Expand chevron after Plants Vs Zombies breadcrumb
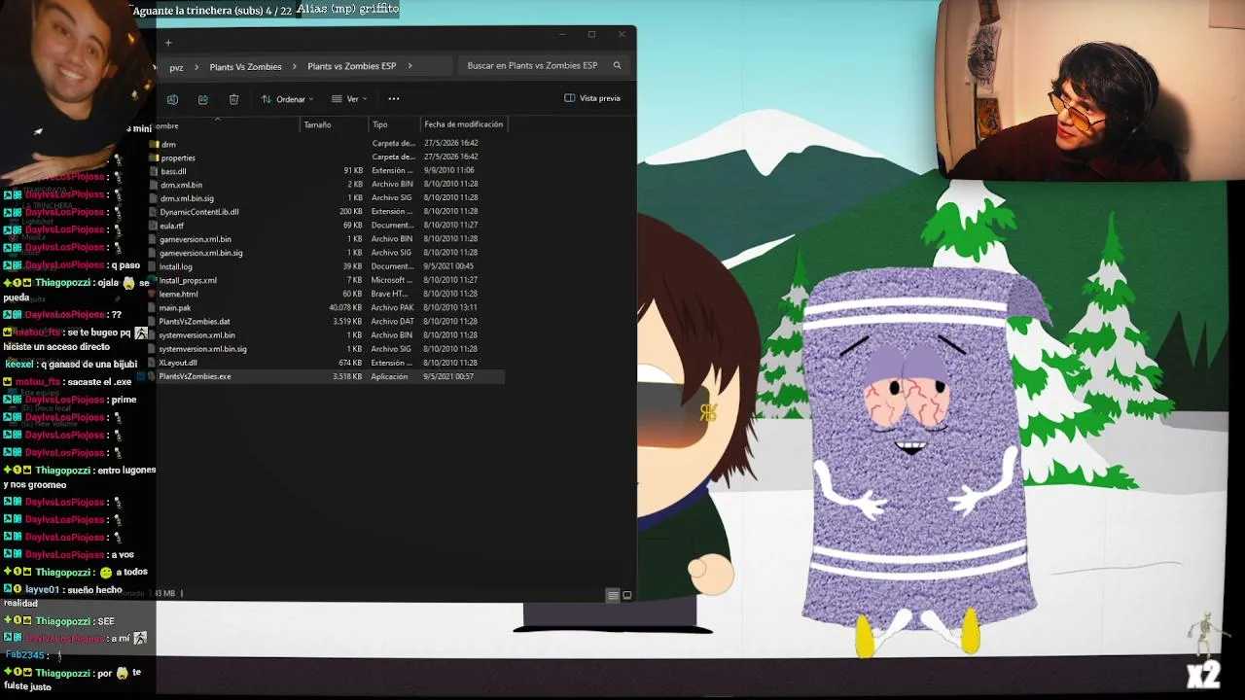 (295, 67)
